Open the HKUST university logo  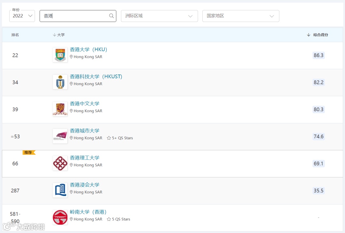(x=60, y=82)
